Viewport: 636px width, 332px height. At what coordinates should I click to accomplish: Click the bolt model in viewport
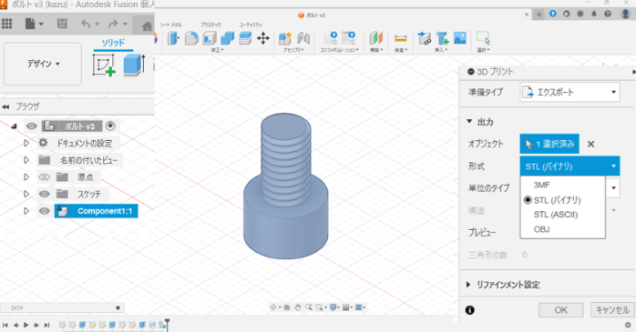coord(285,186)
